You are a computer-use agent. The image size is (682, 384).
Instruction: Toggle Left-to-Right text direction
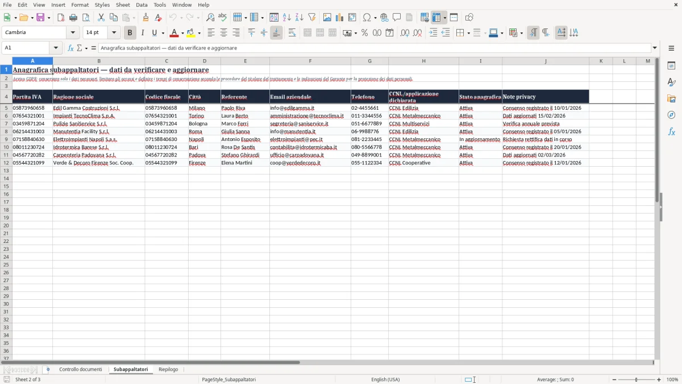click(533, 33)
